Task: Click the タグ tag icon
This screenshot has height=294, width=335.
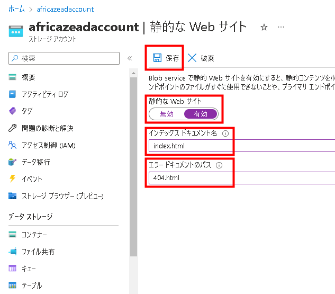Action: (12, 111)
